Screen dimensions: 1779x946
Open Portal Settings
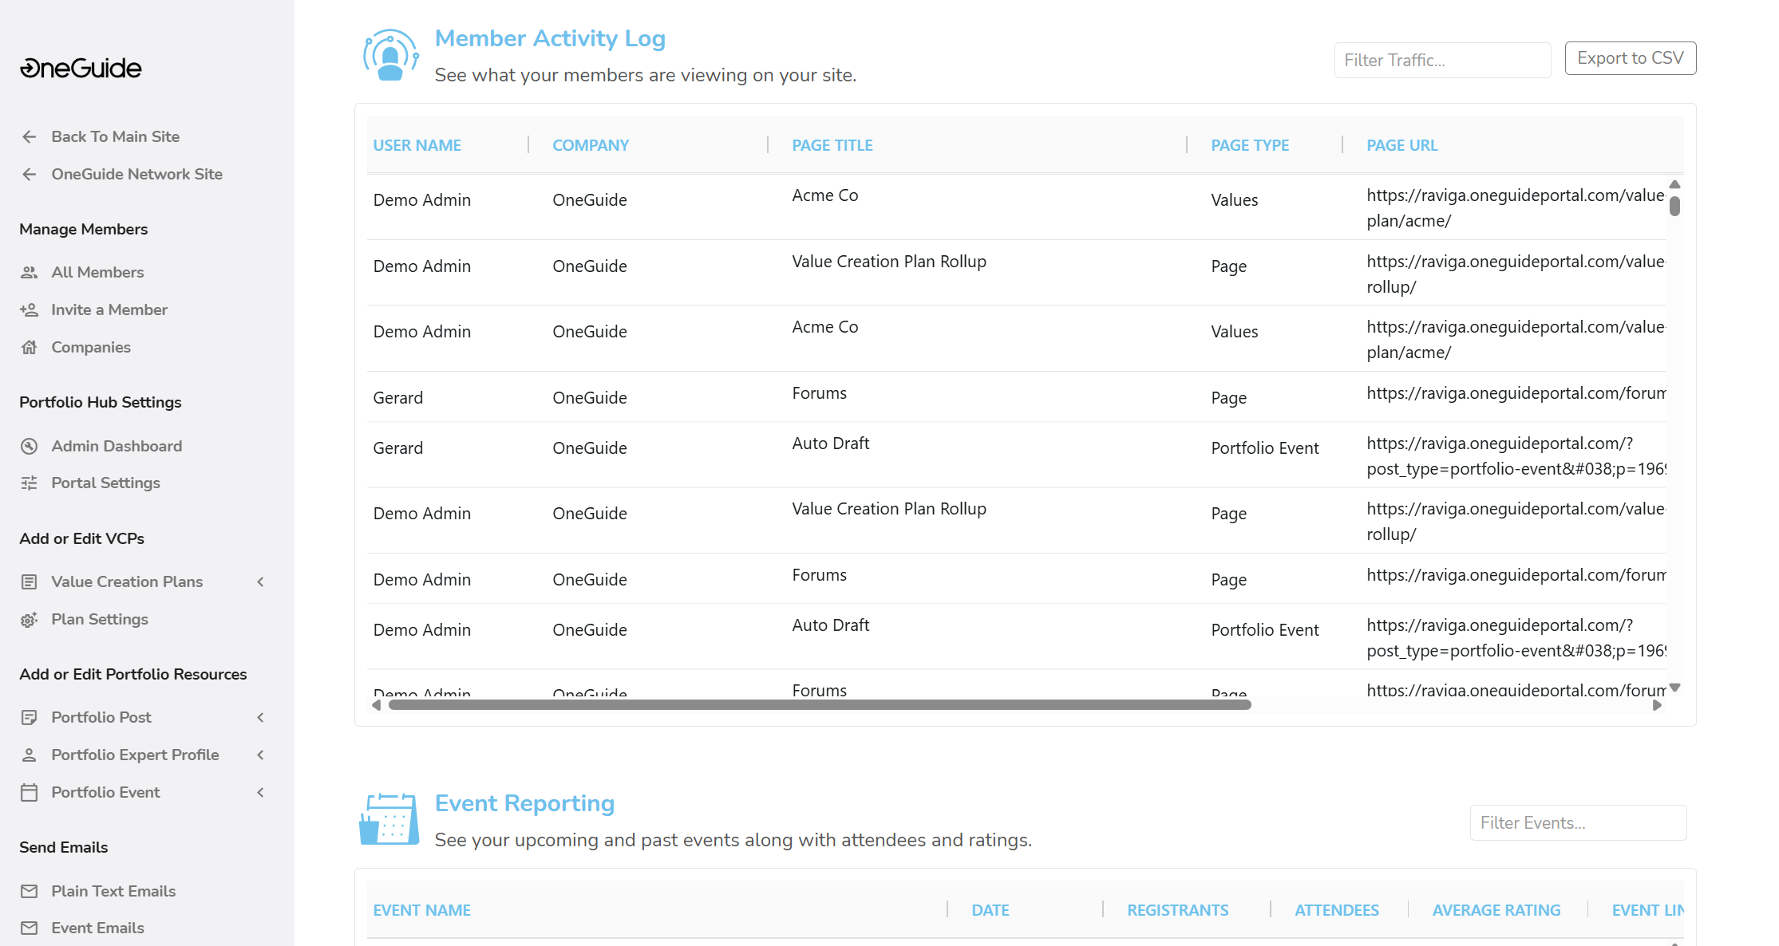coord(106,483)
